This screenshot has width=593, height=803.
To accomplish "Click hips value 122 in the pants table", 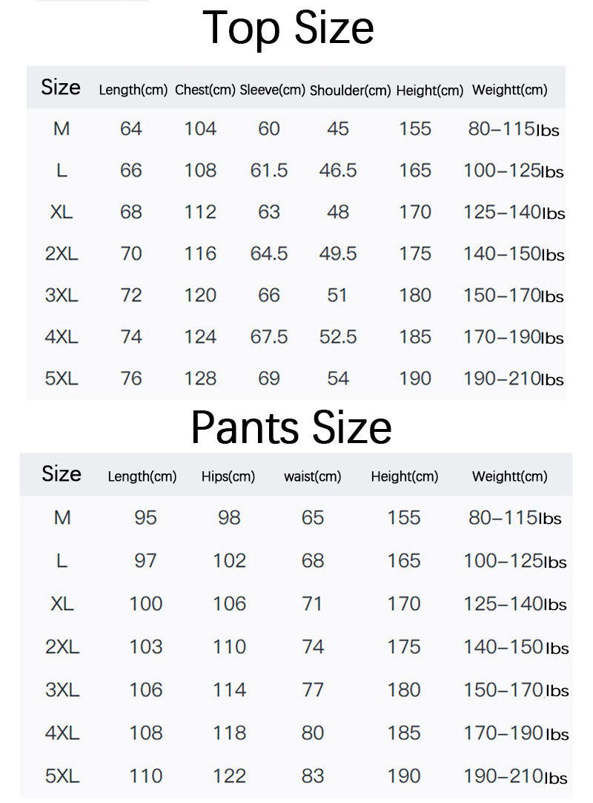I will [229, 776].
